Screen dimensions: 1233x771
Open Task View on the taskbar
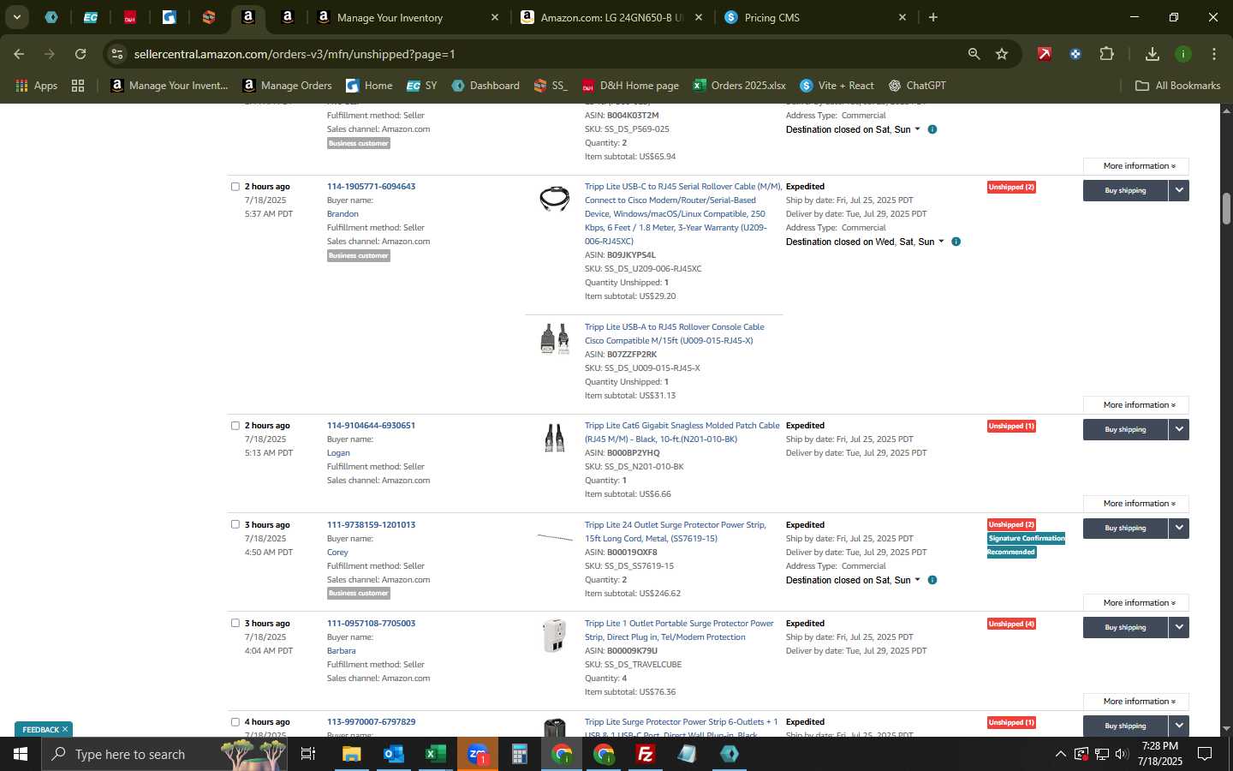click(x=308, y=754)
